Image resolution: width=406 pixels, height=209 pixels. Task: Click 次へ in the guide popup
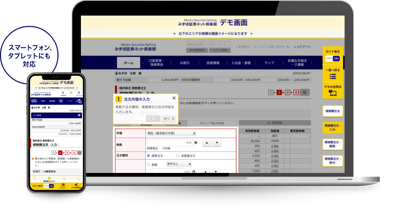[x=169, y=119]
